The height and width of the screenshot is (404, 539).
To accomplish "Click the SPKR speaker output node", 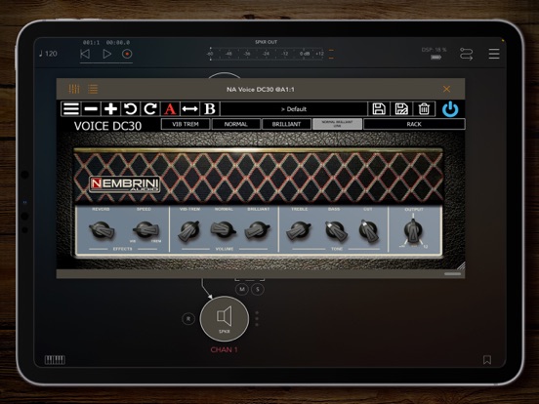I will point(225,318).
